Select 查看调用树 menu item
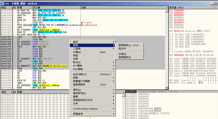 click(92, 84)
